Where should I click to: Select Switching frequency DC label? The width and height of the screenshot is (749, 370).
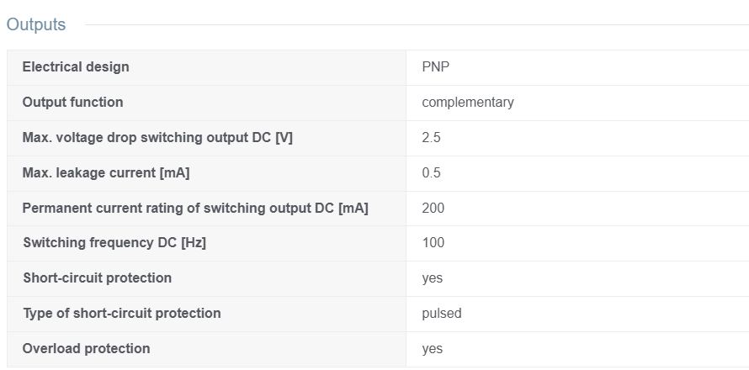point(114,242)
